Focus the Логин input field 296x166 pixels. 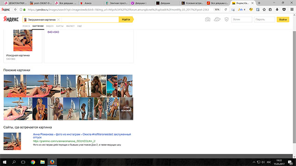[x=241, y=19]
